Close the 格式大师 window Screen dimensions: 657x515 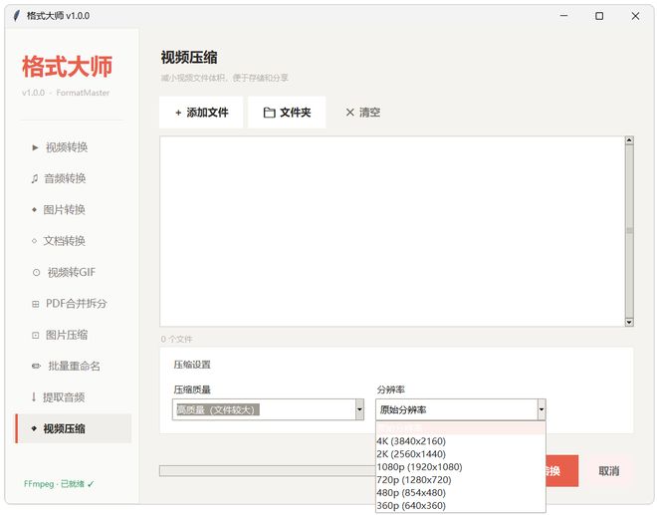coord(635,16)
